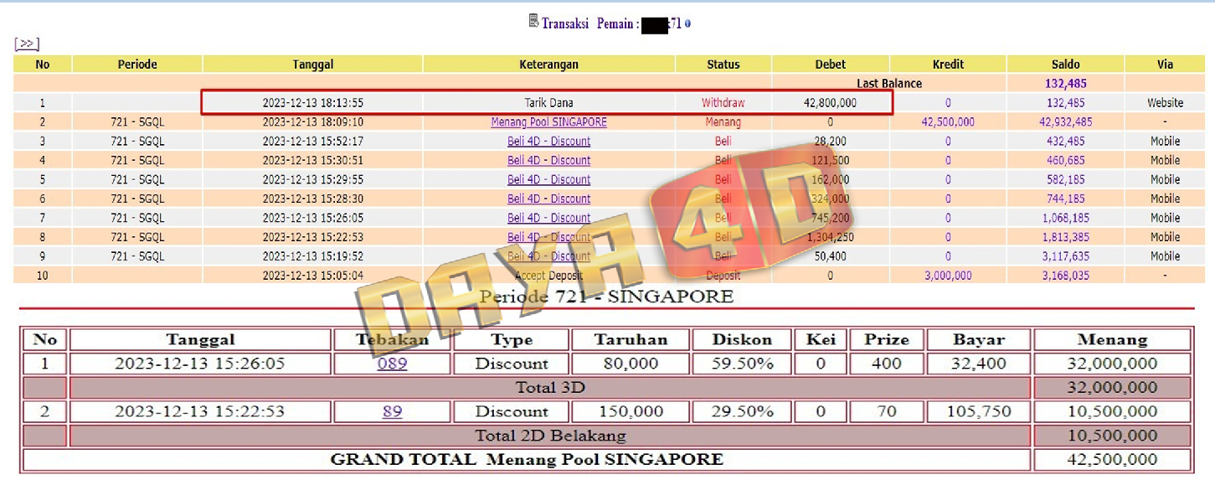The height and width of the screenshot is (480, 1215).
Task: Click the 89 tebakan link
Action: pos(392,411)
